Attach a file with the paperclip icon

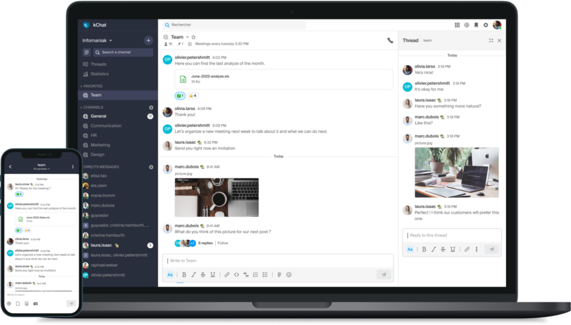[279, 275]
